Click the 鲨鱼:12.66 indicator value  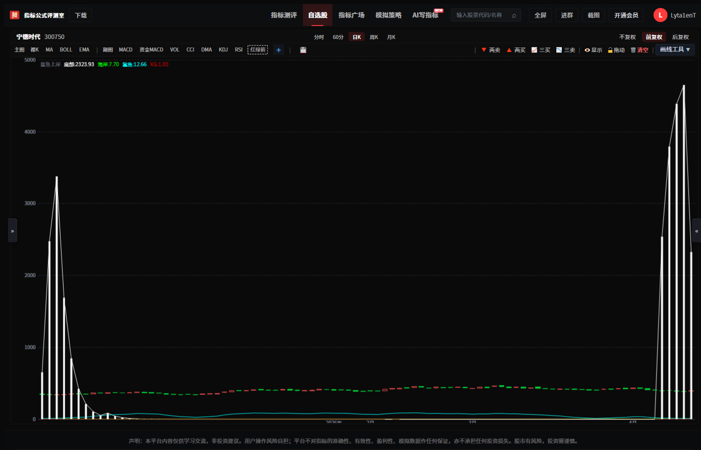134,64
